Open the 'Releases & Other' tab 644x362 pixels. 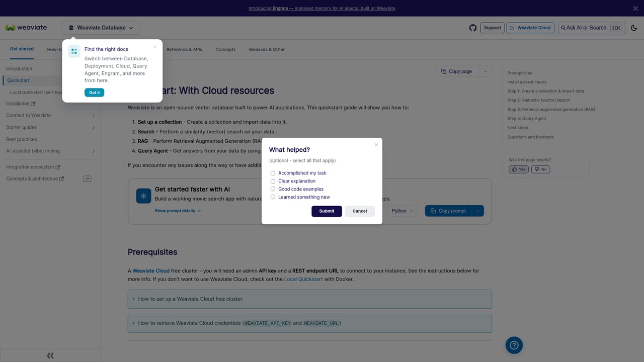pyautogui.click(x=267, y=49)
